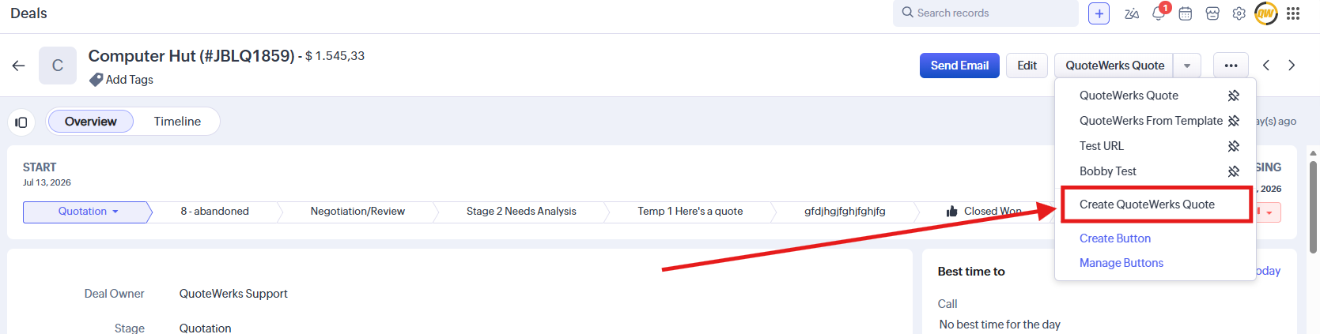Open the more actions ellipsis button
Screen dimensions: 1320x334
pyautogui.click(x=1231, y=66)
